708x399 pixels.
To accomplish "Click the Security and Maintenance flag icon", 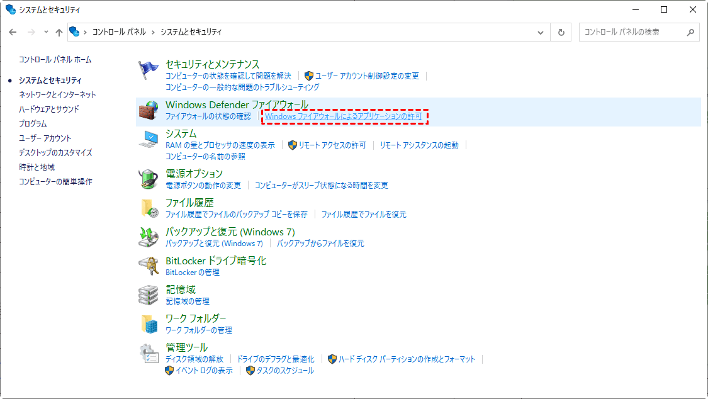I will [149, 69].
